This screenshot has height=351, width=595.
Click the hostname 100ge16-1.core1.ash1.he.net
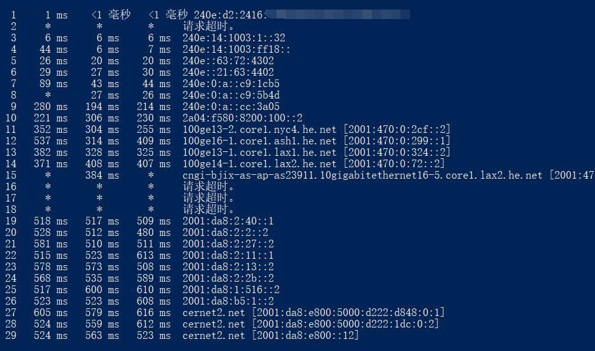(259, 141)
